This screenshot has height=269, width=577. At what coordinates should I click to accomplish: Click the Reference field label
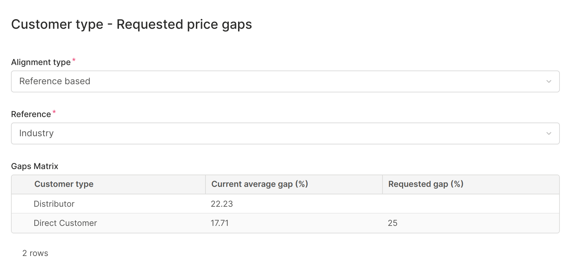(x=31, y=114)
